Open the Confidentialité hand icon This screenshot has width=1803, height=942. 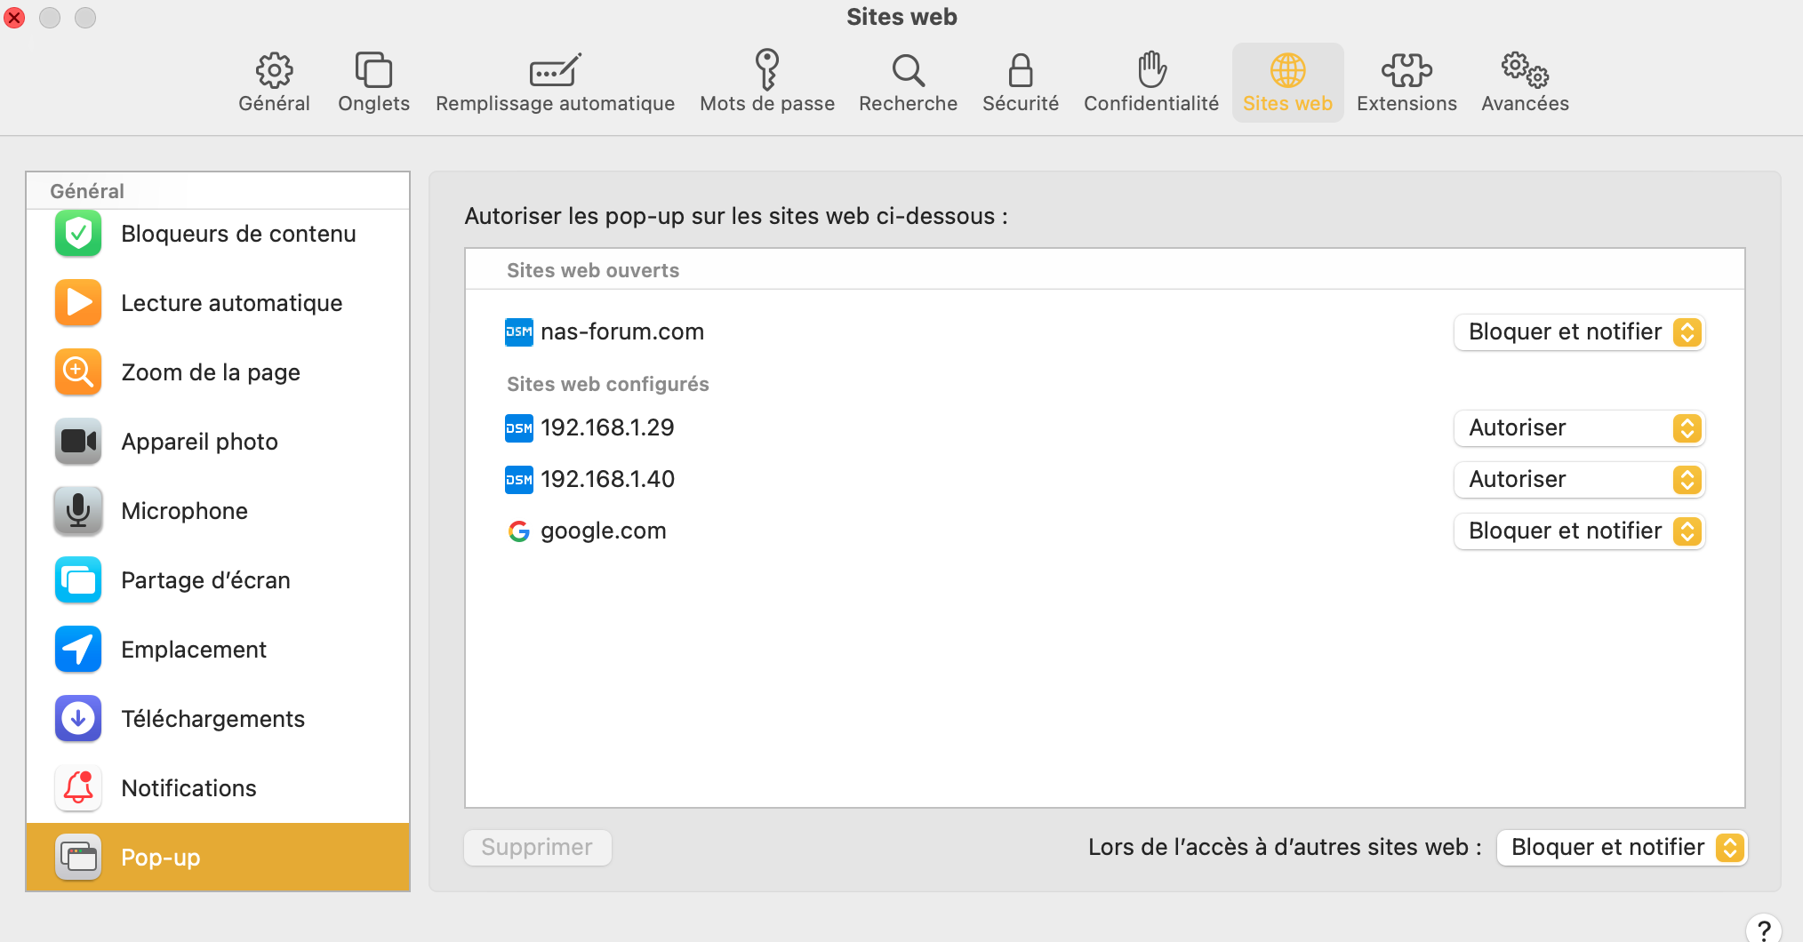pyautogui.click(x=1151, y=69)
